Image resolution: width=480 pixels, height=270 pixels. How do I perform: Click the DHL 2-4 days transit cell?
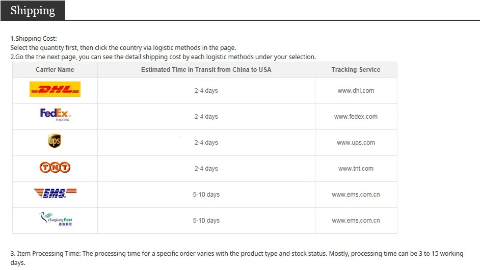206,91
